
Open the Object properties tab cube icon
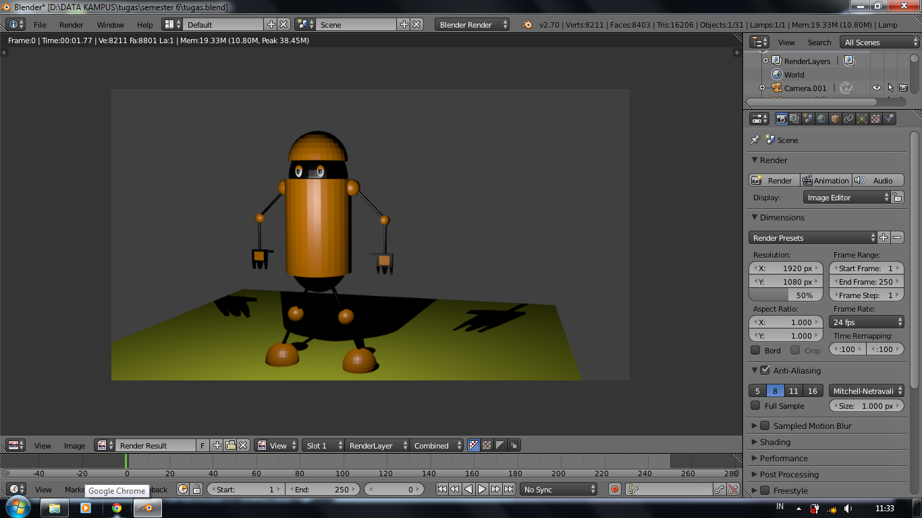coord(835,119)
